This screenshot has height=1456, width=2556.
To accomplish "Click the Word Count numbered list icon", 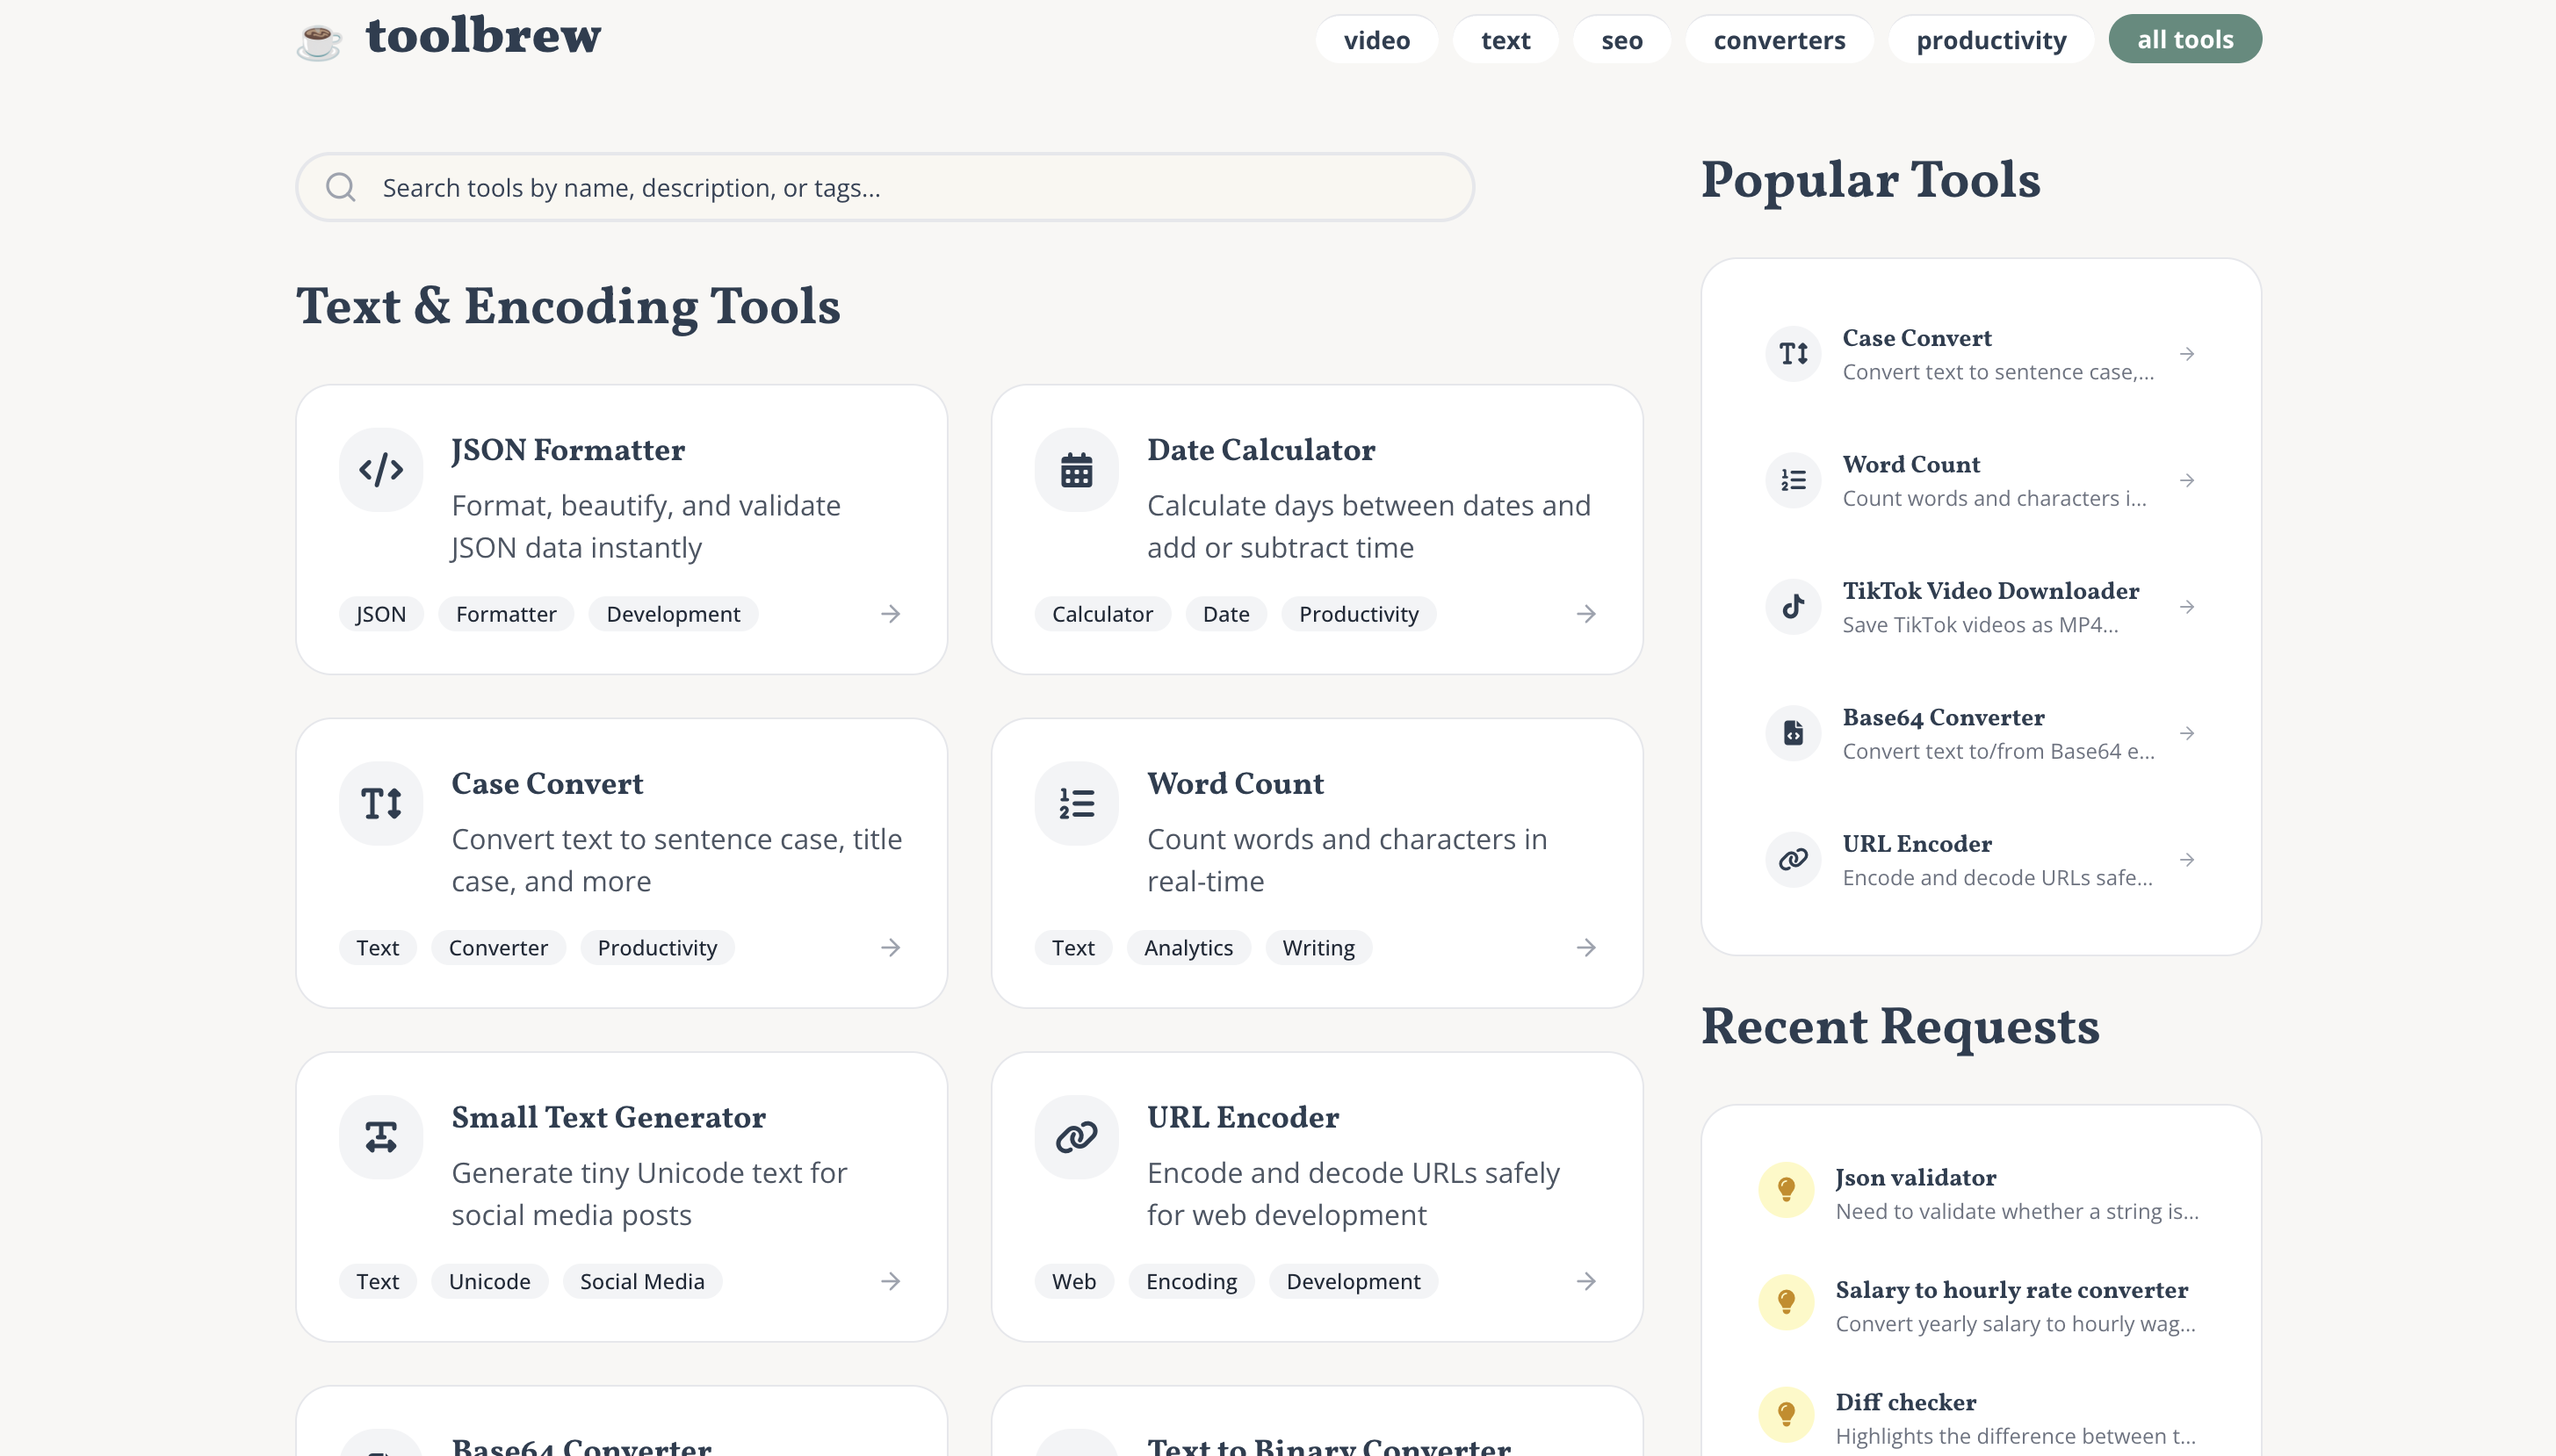I will pyautogui.click(x=1076, y=803).
